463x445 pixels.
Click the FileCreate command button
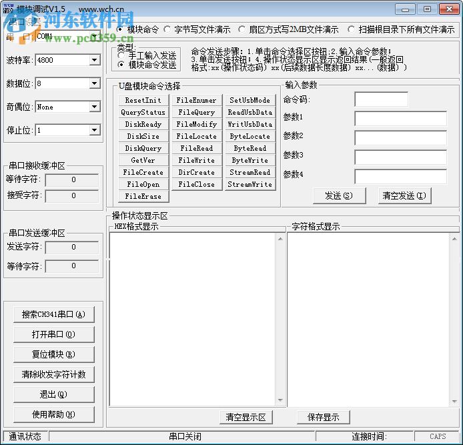[x=143, y=172]
